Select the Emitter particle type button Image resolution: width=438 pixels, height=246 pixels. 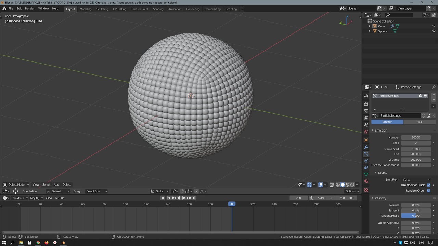tap(387, 122)
